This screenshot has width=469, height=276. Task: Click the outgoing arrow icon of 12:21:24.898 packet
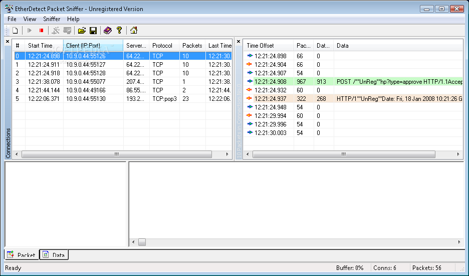point(250,55)
